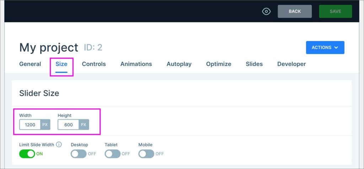The height and width of the screenshot is (169, 364).
Task: Click the green Save button
Action: pyautogui.click(x=335, y=11)
